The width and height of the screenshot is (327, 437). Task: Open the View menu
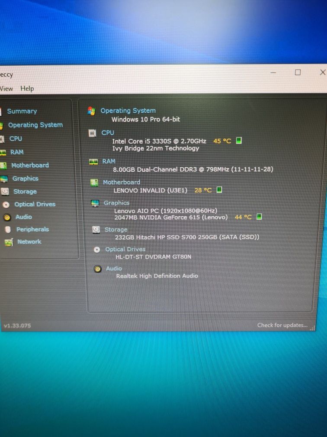tap(6, 88)
